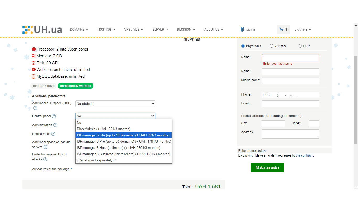Click the second Name input field
This screenshot has height=201, width=358.
pyautogui.click(x=290, y=72)
